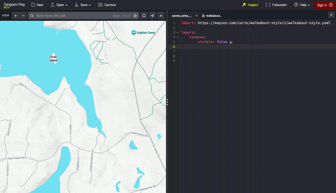This screenshot has height=193, width=336.
Task: Click the 'layers:' key in editor
Action: (x=188, y=32)
